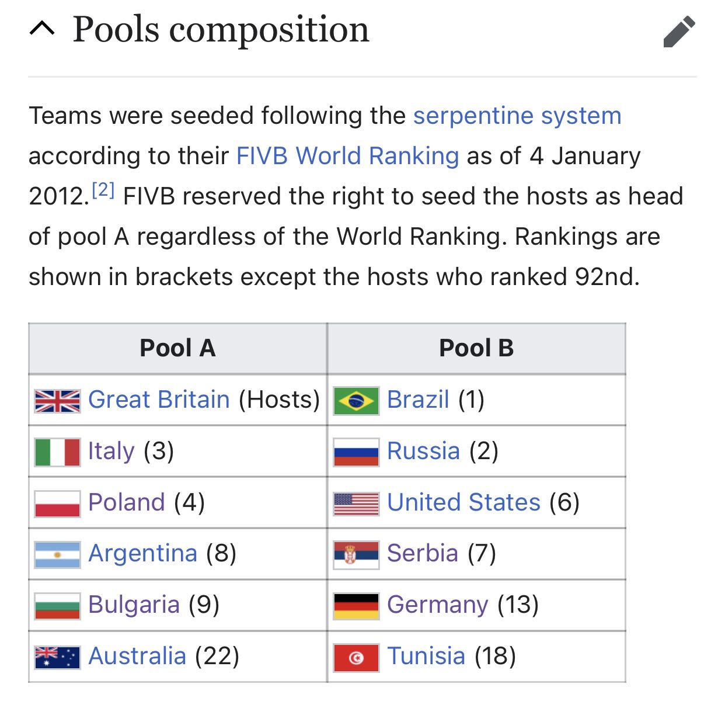
Task: Open the FIVB World Ranking link
Action: click(347, 155)
